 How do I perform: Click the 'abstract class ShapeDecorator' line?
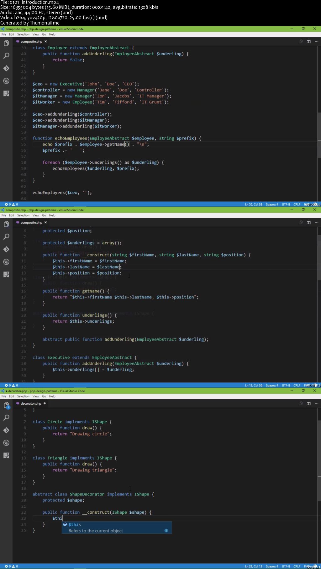point(93,494)
